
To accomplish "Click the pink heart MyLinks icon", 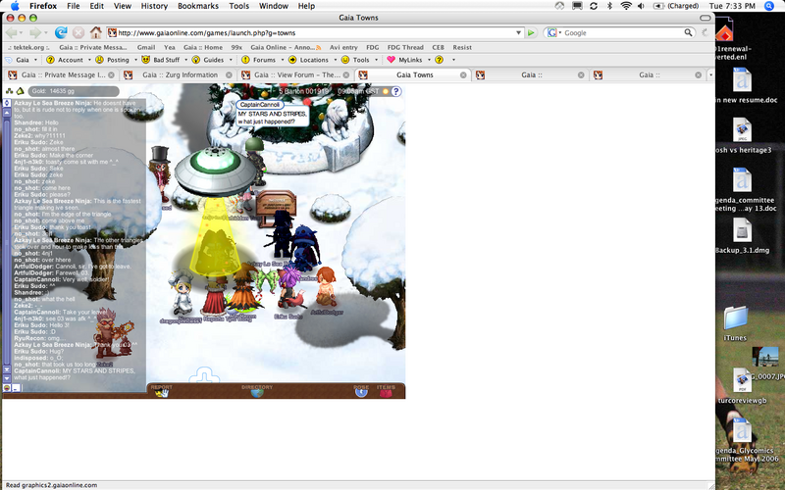I will (391, 60).
